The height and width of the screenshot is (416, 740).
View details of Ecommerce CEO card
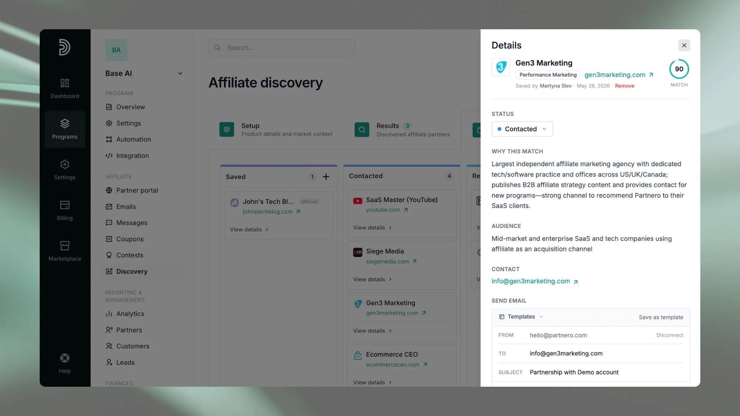372,382
